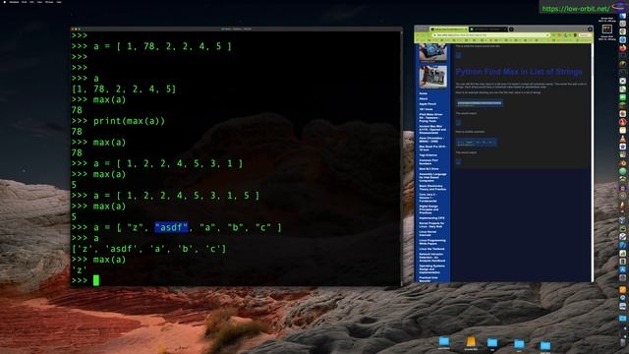The image size is (629, 354).
Task: Open the Finder icon in the dock
Action: (622, 15)
